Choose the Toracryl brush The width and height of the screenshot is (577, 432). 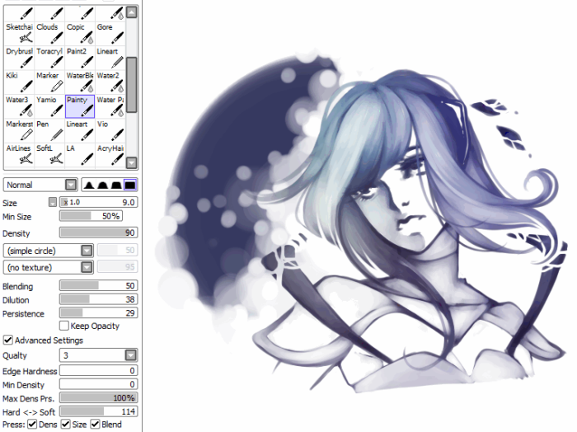(49, 58)
